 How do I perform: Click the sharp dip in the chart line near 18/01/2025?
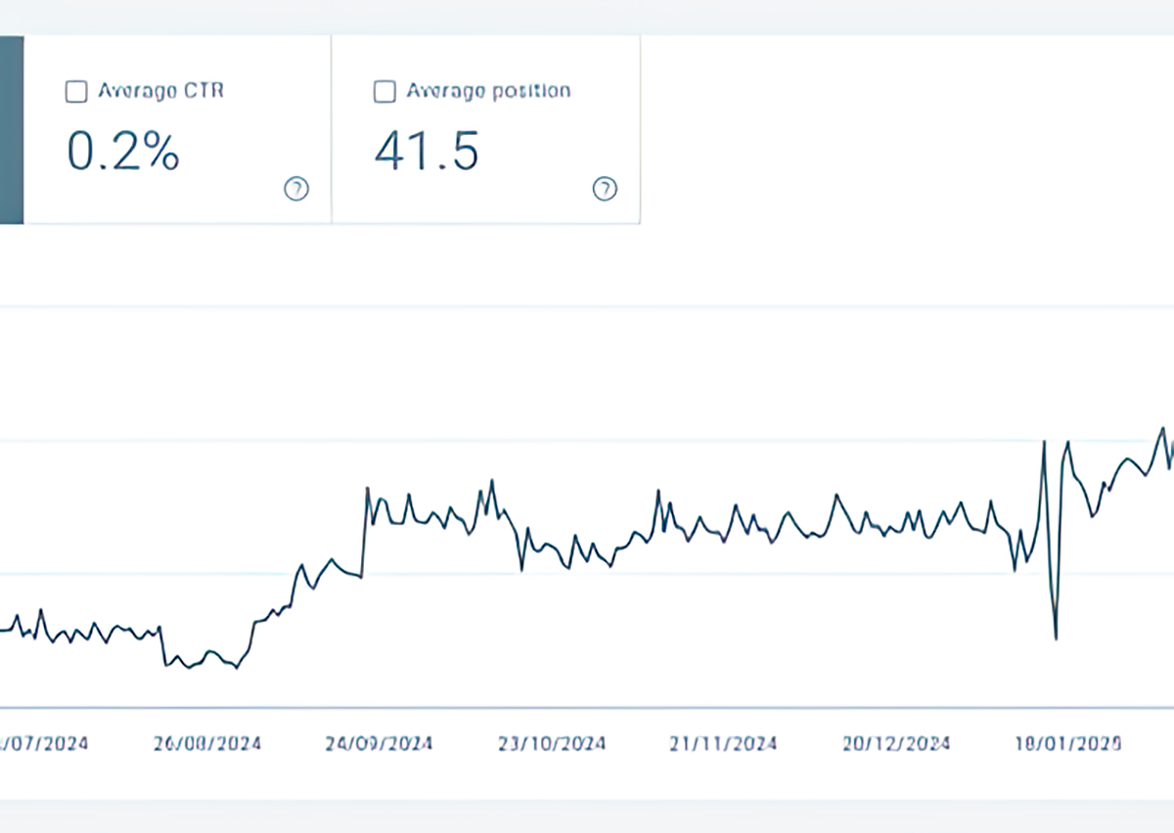tap(1056, 637)
